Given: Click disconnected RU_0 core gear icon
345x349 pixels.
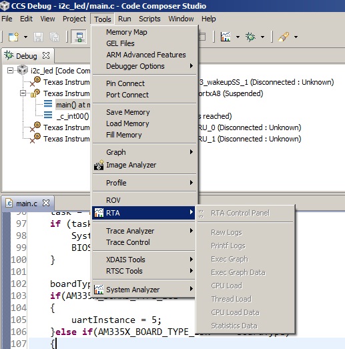Looking at the screenshot, I should point(35,127).
